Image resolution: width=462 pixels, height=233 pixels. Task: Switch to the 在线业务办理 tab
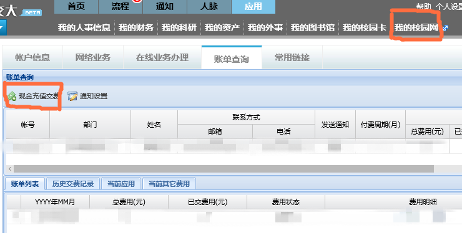pos(162,57)
